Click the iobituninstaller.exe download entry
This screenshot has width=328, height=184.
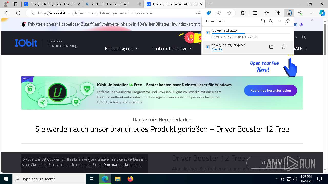point(248,34)
